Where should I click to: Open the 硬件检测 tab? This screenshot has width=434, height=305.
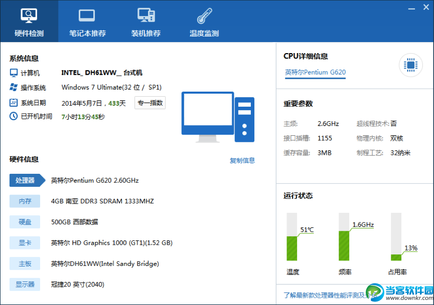coord(29,21)
